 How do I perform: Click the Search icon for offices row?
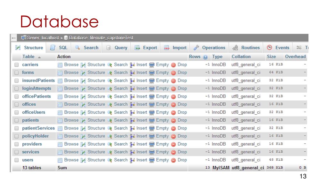click(x=110, y=104)
